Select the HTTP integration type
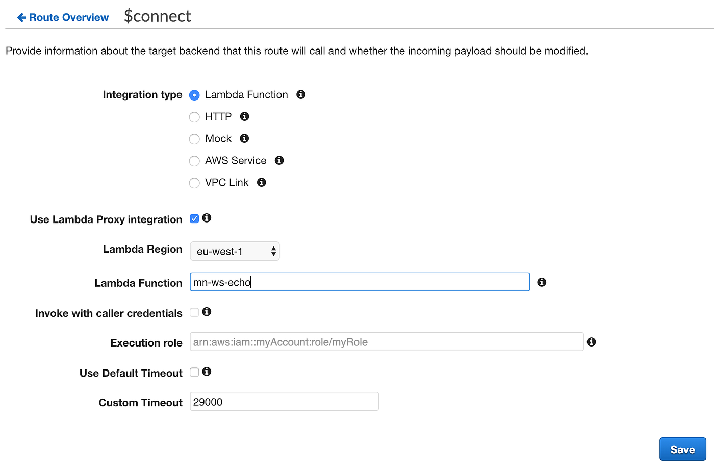This screenshot has height=469, width=714. coord(194,117)
